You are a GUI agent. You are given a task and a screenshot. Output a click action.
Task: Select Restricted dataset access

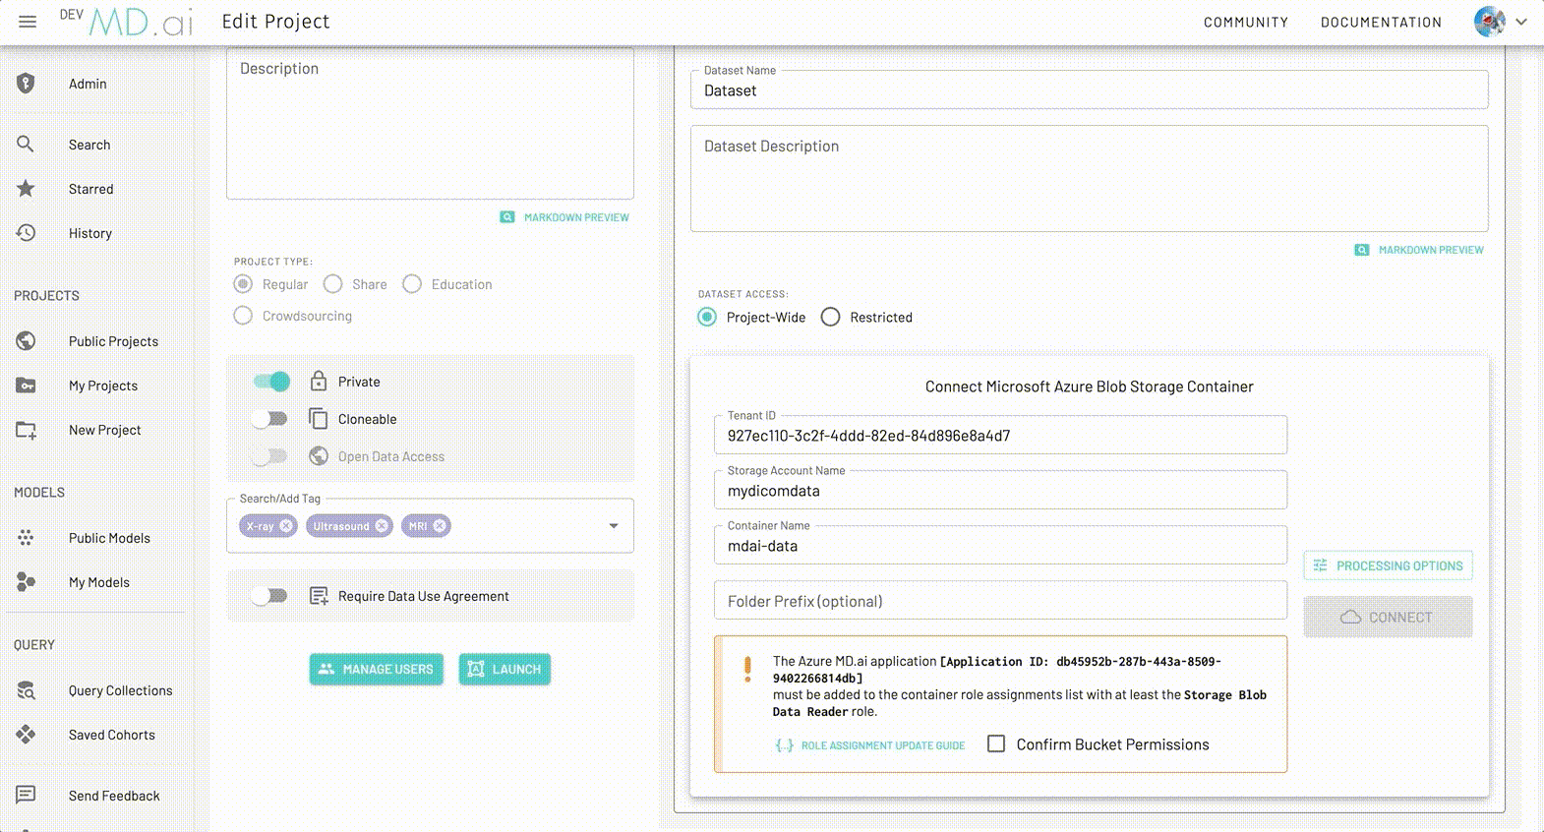click(831, 317)
